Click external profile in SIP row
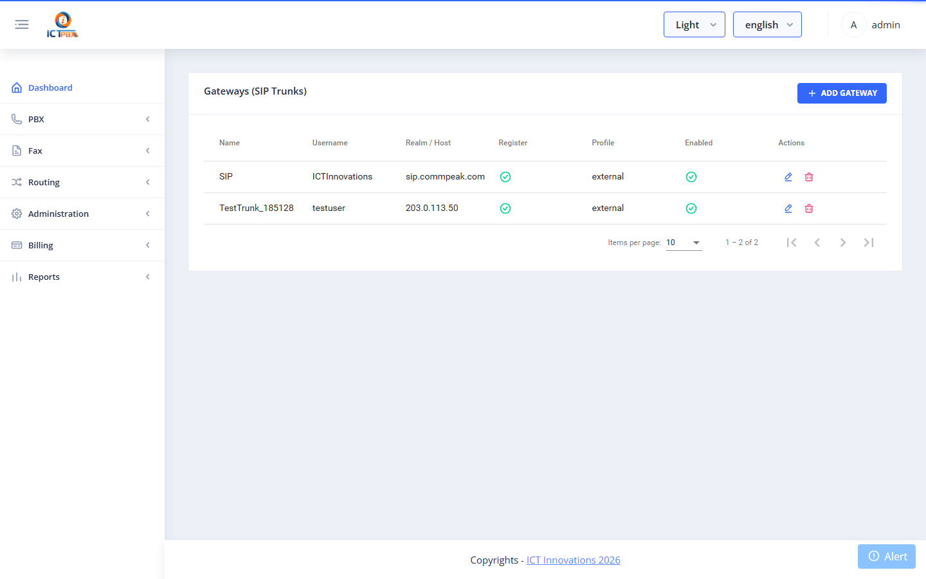Viewport: 926px width, 579px height. pyautogui.click(x=608, y=176)
